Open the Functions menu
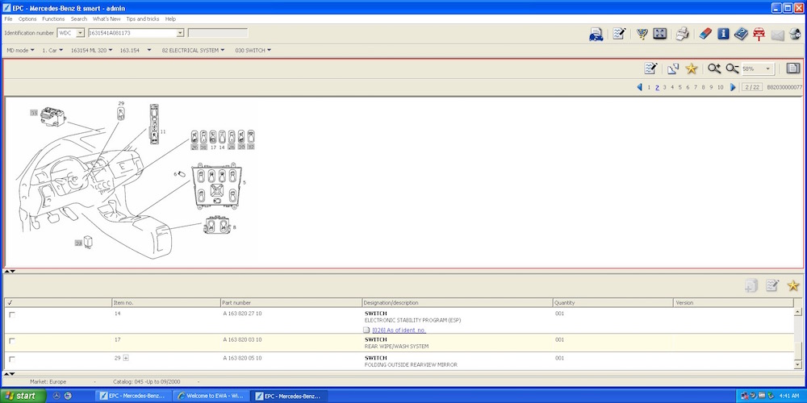This screenshot has width=807, height=403. pyautogui.click(x=53, y=19)
